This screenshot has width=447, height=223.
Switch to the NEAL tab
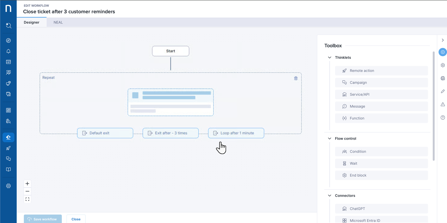click(x=58, y=22)
